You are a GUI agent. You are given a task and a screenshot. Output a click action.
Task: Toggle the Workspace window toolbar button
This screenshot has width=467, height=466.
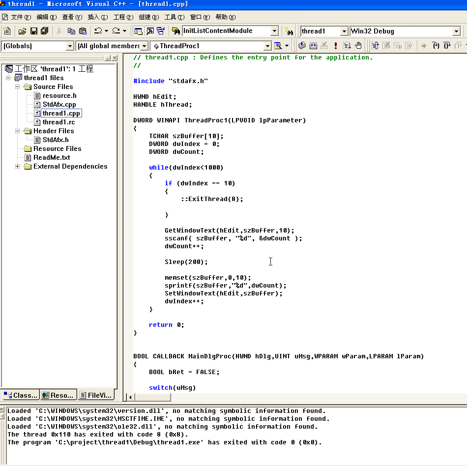[139, 31]
